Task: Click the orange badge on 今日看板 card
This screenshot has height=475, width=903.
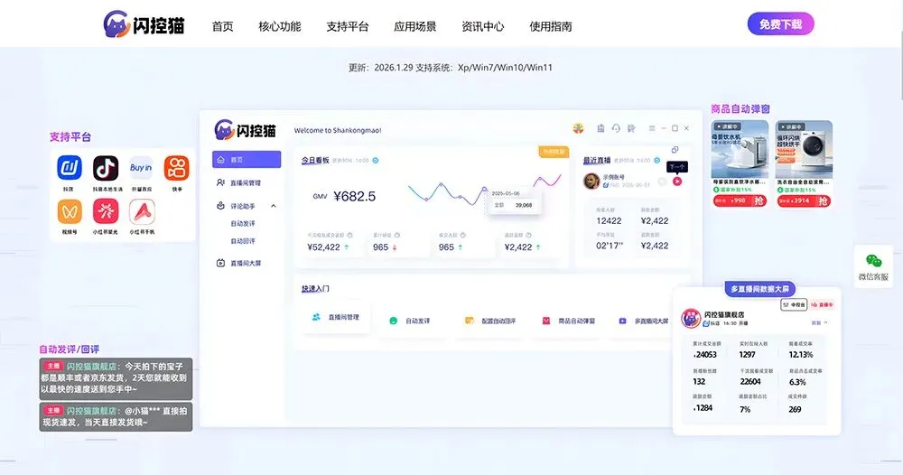Action: tap(553, 152)
